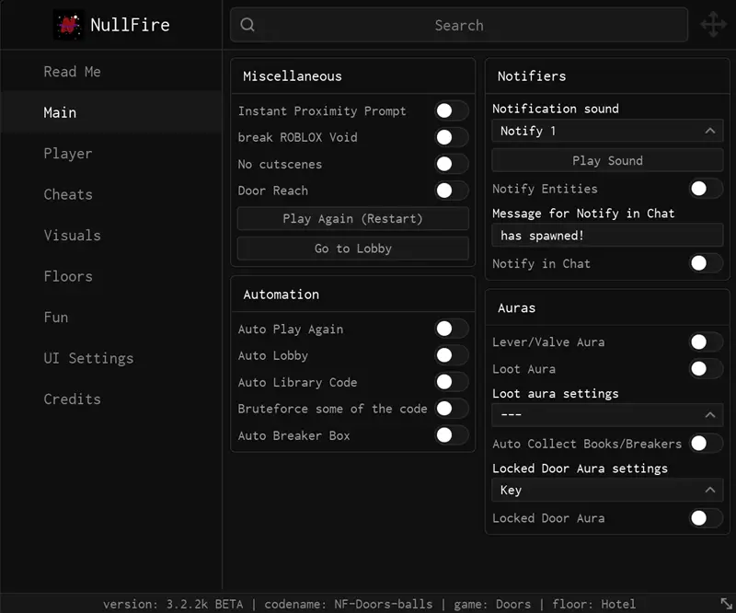Enable break ROBLOX Void toggle
The width and height of the screenshot is (736, 613).
tap(452, 137)
